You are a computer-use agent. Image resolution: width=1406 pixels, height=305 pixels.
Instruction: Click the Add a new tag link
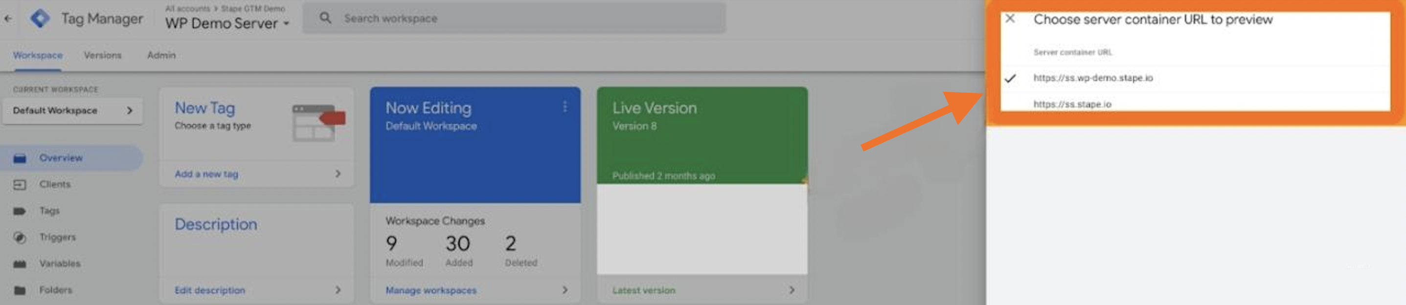206,174
